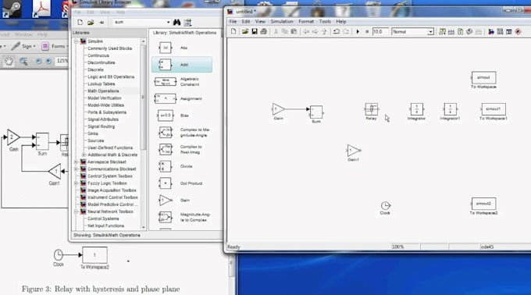The height and width of the screenshot is (295, 531).
Task: Expand the Aerospace Blockset node
Action: click(77, 162)
